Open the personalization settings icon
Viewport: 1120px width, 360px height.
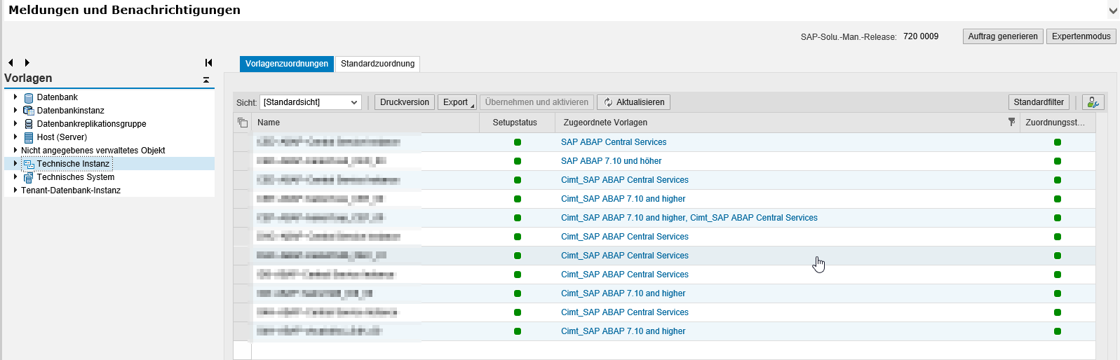pyautogui.click(x=1093, y=102)
